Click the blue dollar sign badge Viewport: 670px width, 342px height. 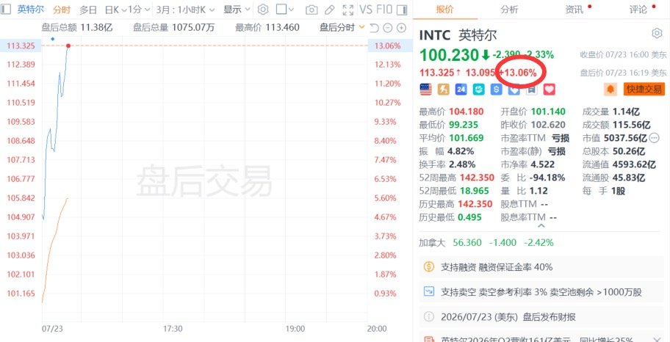click(496, 90)
